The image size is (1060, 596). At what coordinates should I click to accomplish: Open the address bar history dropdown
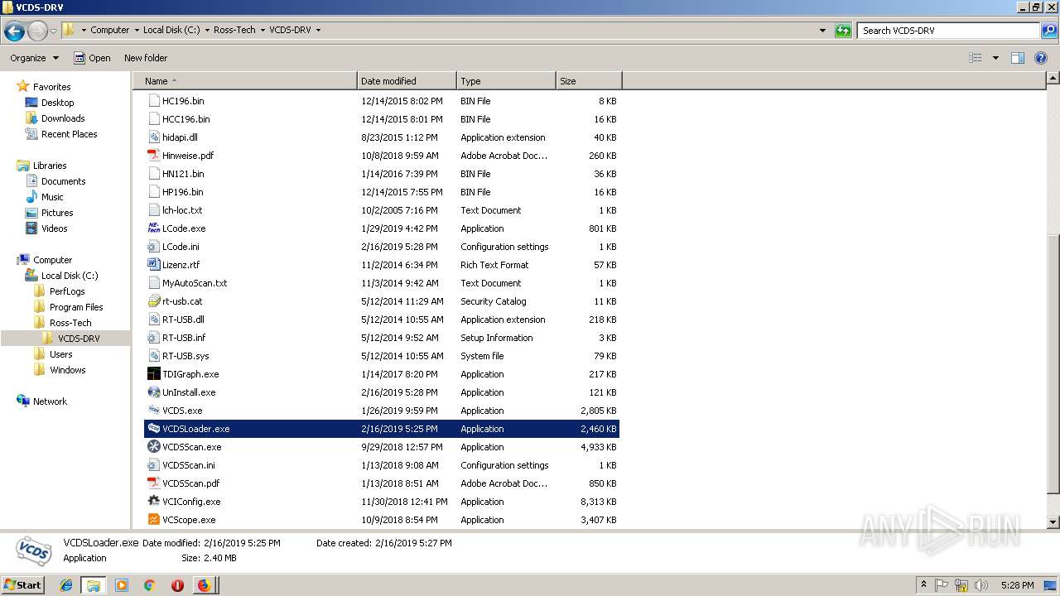click(822, 31)
